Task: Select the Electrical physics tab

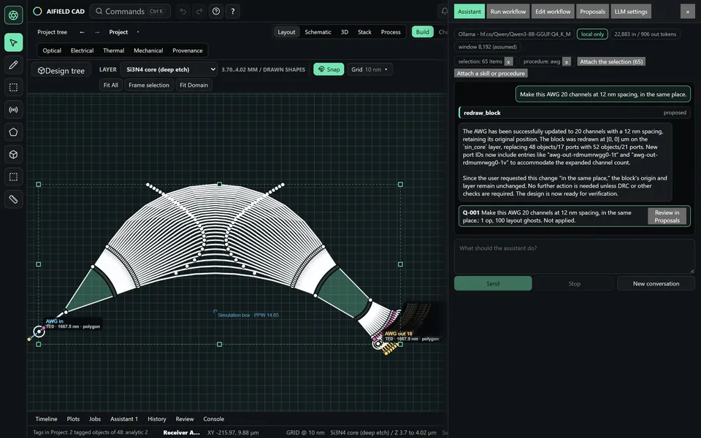Action: pyautogui.click(x=82, y=50)
